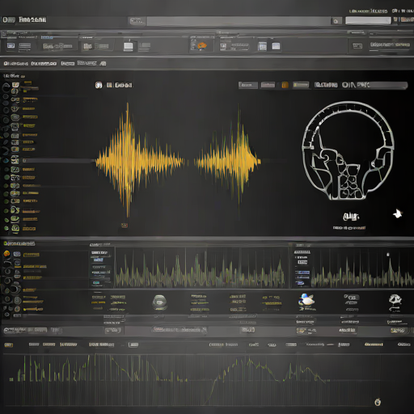Select the orange icon in the upper toolbar
The image size is (414, 414).
pos(202,45)
